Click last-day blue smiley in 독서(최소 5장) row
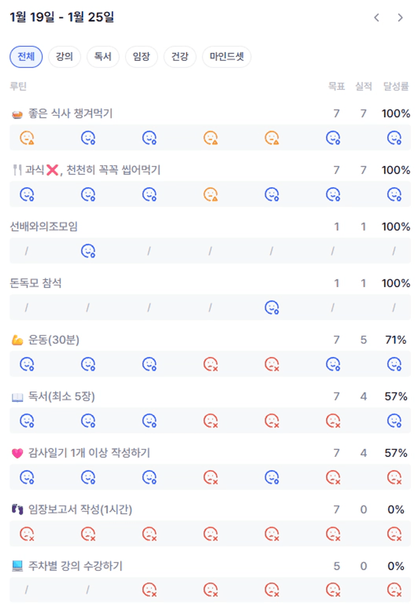The width and height of the screenshot is (420, 608). [x=394, y=420]
